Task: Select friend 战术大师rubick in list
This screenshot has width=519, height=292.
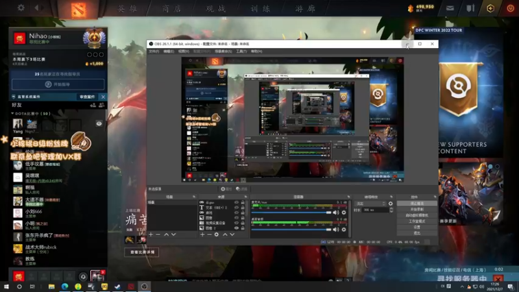Action: point(58,249)
